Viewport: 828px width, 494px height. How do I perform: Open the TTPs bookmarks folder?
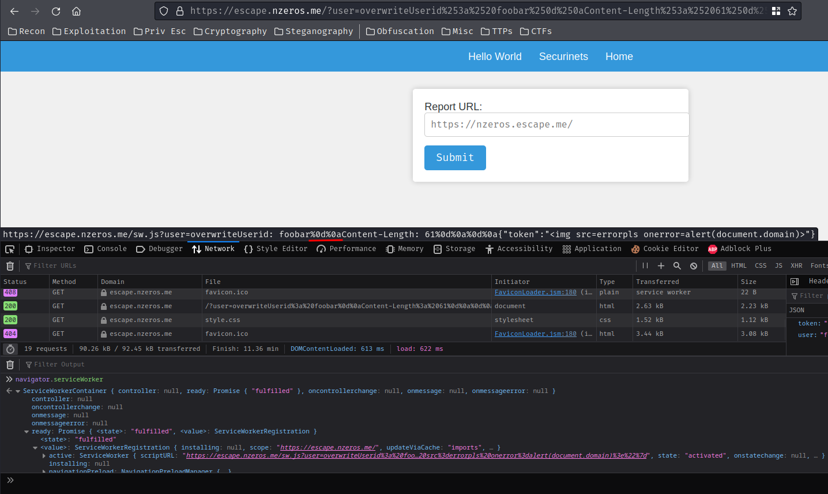pyautogui.click(x=496, y=31)
